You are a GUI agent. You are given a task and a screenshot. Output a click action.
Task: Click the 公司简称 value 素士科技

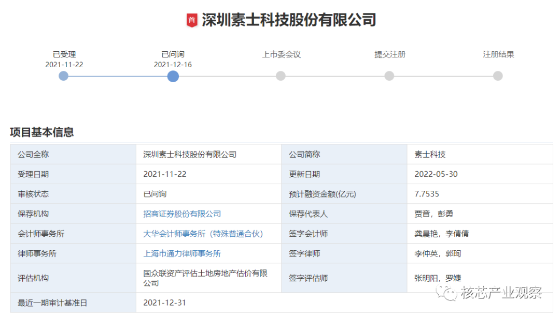430,155
